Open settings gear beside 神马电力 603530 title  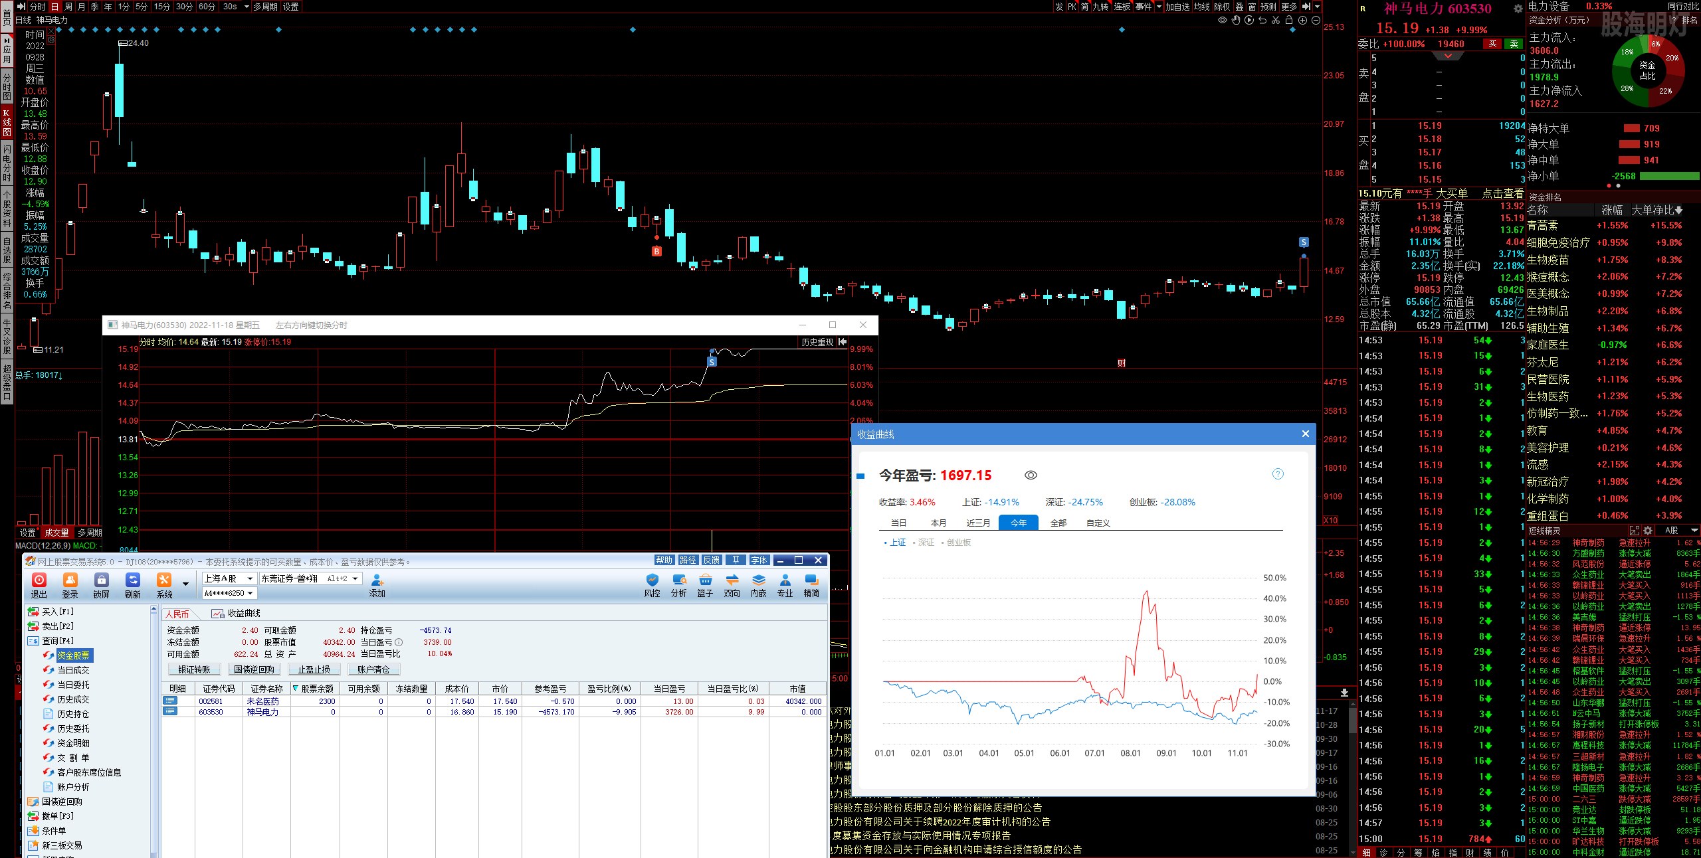tap(1518, 9)
